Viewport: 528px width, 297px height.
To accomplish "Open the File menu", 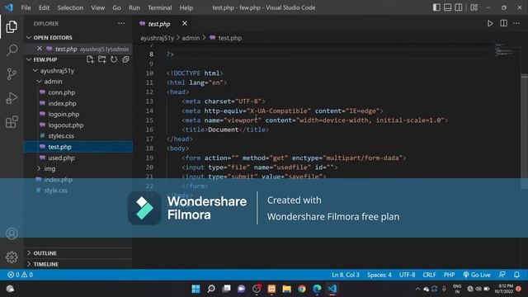I will point(26,7).
